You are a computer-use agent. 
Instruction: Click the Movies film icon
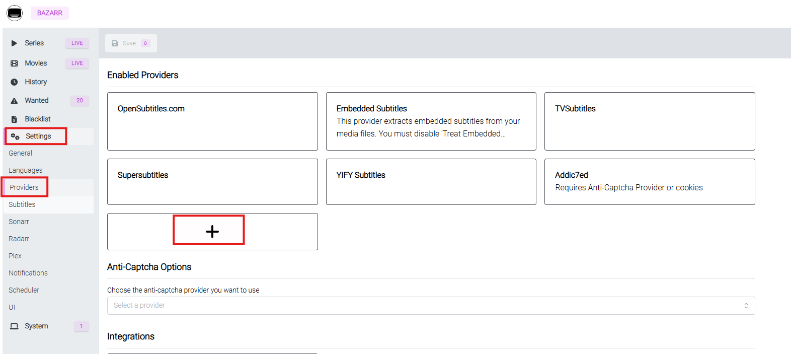coord(14,63)
